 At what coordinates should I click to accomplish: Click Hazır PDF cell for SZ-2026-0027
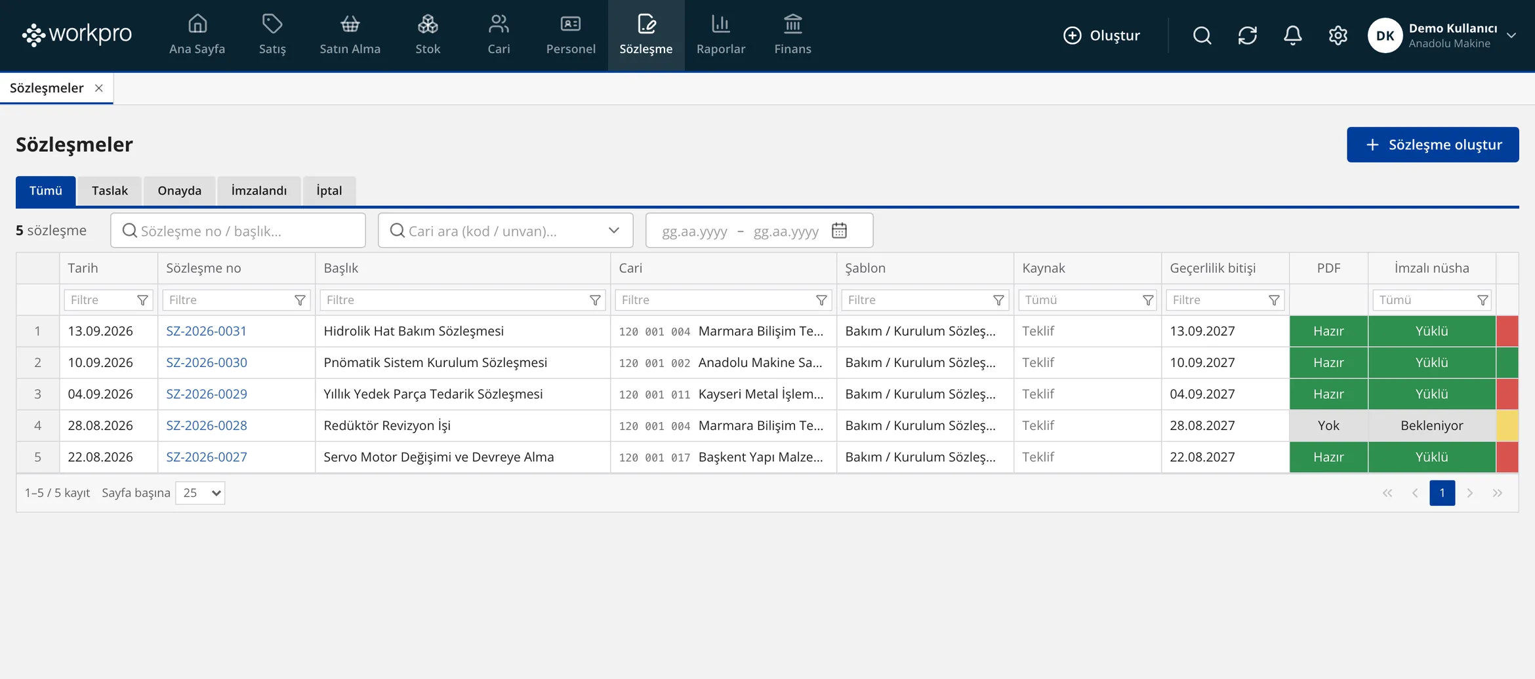(1328, 457)
